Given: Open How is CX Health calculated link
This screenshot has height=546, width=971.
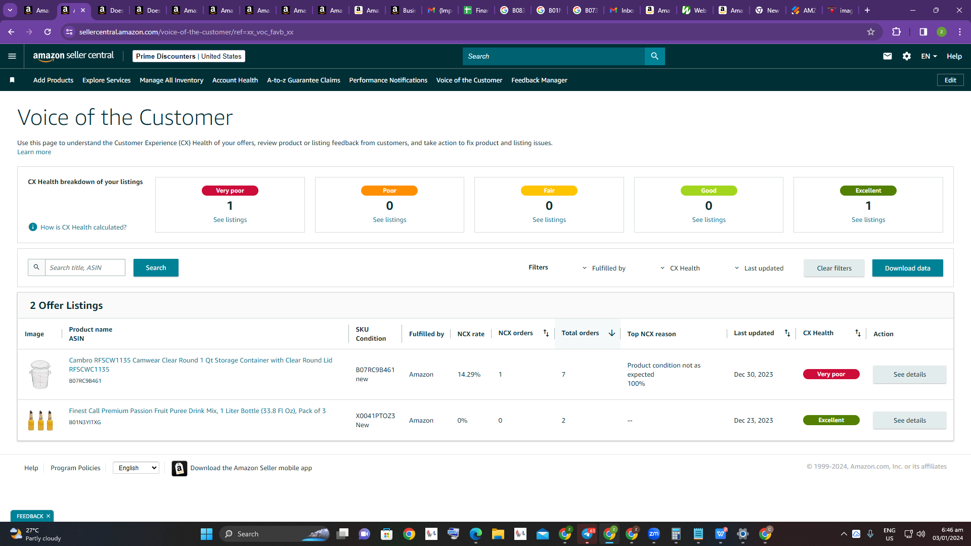Looking at the screenshot, I should (83, 227).
